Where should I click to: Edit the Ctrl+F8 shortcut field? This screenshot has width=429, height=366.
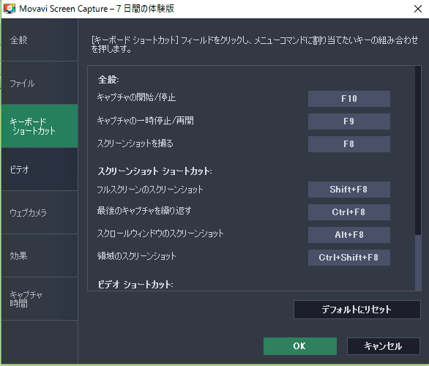coord(348,212)
